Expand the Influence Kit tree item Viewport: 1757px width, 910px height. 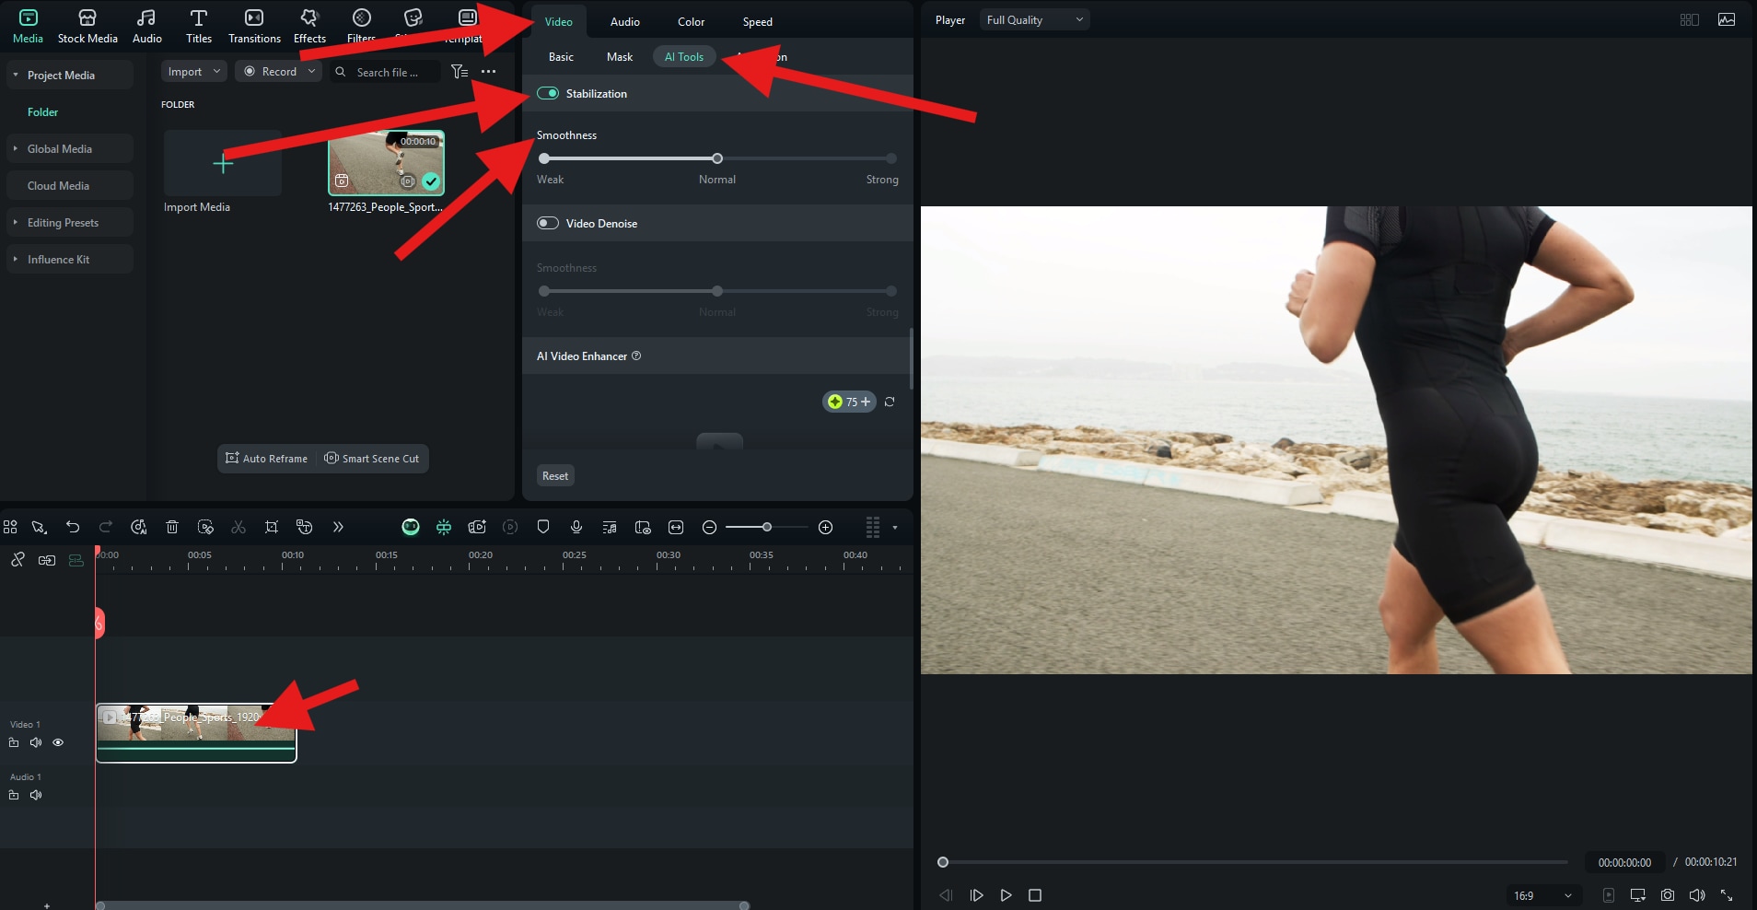(16, 259)
